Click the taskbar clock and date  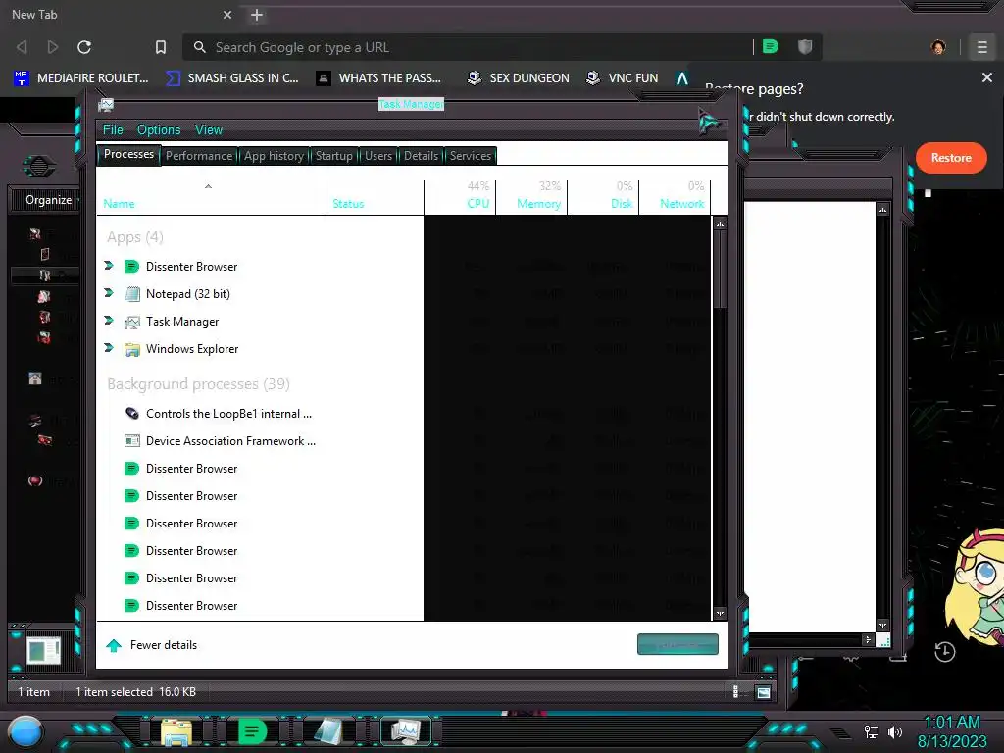(x=952, y=731)
